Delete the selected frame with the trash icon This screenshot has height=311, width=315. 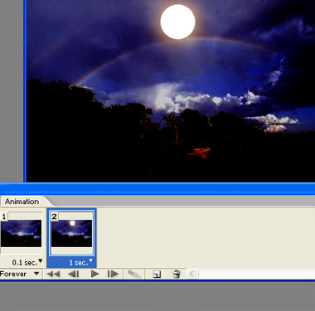[177, 274]
